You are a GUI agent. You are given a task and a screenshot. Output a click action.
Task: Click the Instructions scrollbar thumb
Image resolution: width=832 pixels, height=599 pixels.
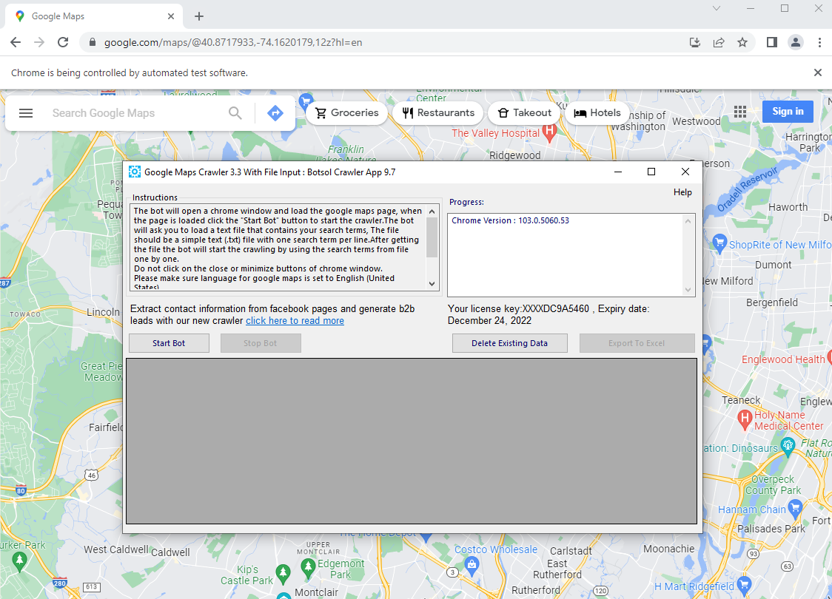coord(432,237)
